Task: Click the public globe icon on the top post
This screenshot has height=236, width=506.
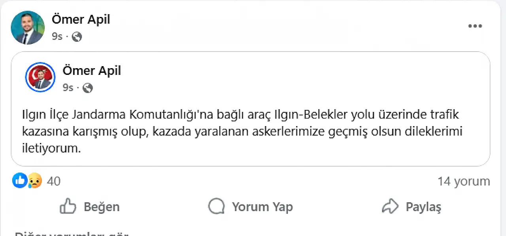Action: (x=77, y=37)
